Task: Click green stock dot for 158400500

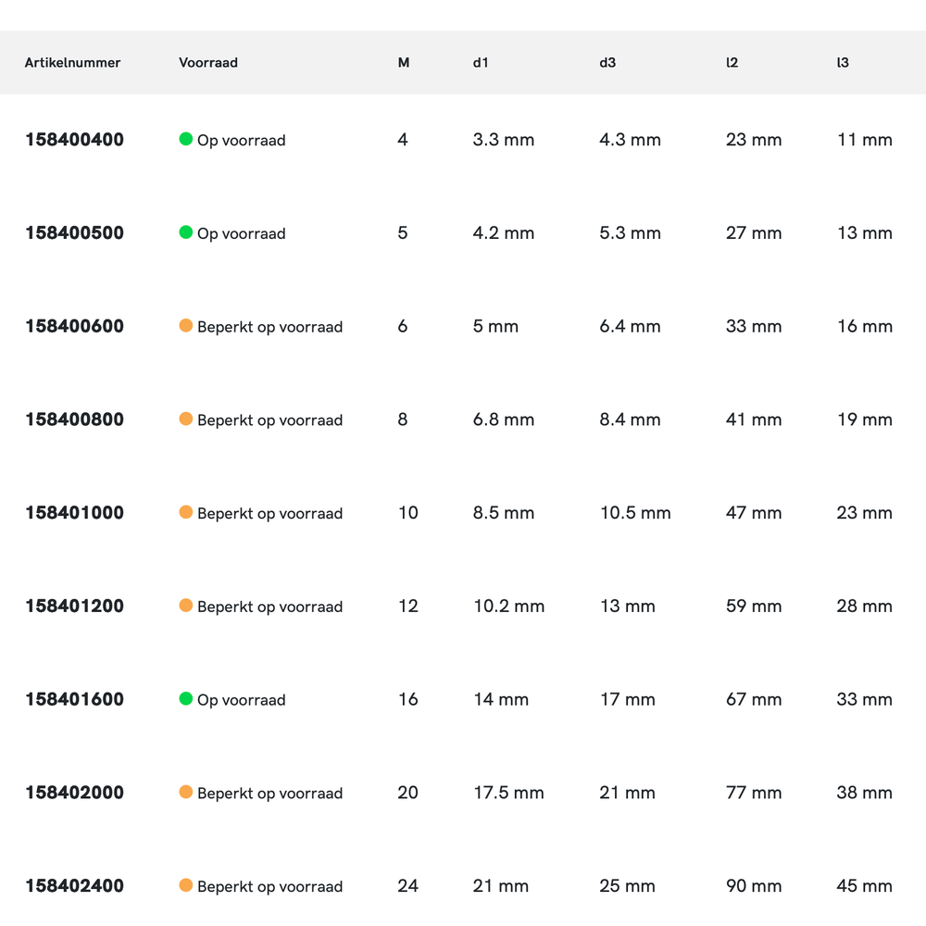Action: [x=185, y=232]
